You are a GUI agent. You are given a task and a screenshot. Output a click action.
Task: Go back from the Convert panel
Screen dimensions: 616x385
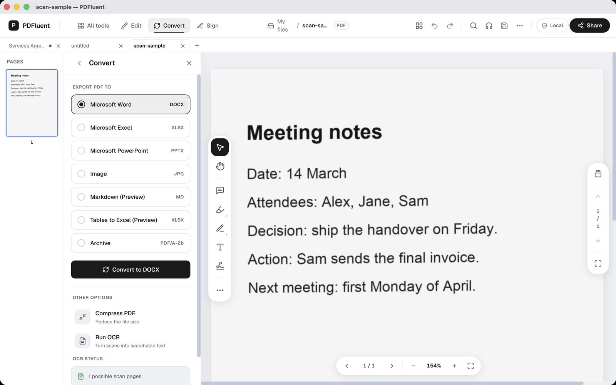[79, 63]
